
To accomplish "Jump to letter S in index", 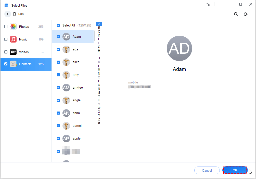I will click(x=99, y=93).
